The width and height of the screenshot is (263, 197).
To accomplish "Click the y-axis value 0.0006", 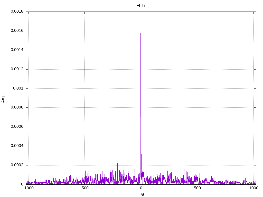I will pyautogui.click(x=17, y=127).
